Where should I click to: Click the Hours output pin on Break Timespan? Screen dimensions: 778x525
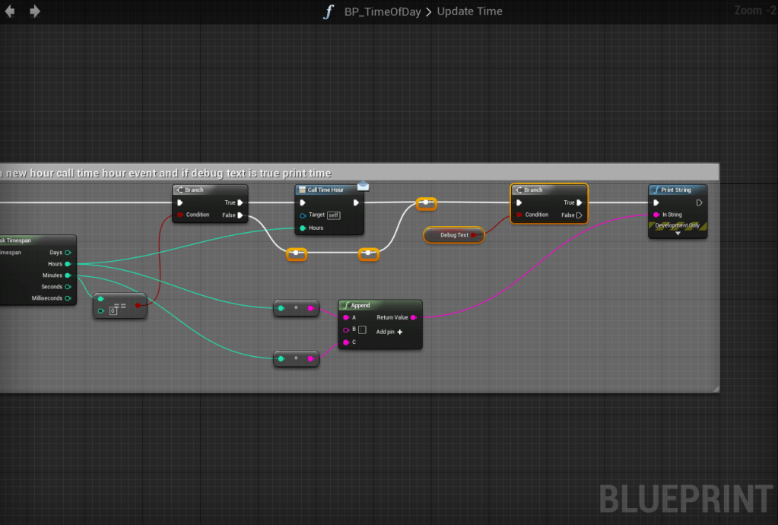(x=68, y=263)
